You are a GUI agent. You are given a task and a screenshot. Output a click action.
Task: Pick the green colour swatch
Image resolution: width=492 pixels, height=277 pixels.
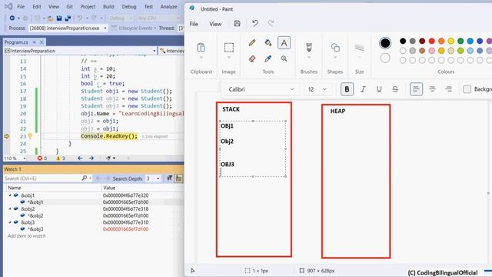[x=460, y=41]
